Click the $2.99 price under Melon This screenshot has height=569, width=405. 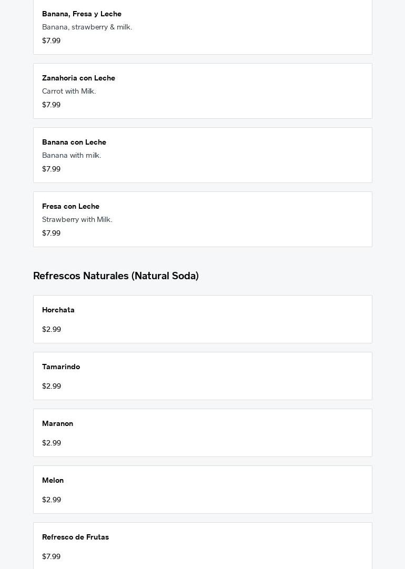52,500
